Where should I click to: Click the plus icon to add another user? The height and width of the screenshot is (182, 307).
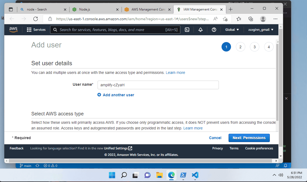pyautogui.click(x=99, y=95)
